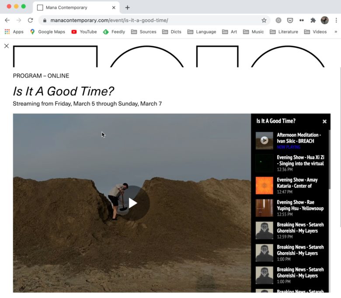This screenshot has width=341, height=298.
Task: Play the video in the main player
Action: (x=132, y=203)
